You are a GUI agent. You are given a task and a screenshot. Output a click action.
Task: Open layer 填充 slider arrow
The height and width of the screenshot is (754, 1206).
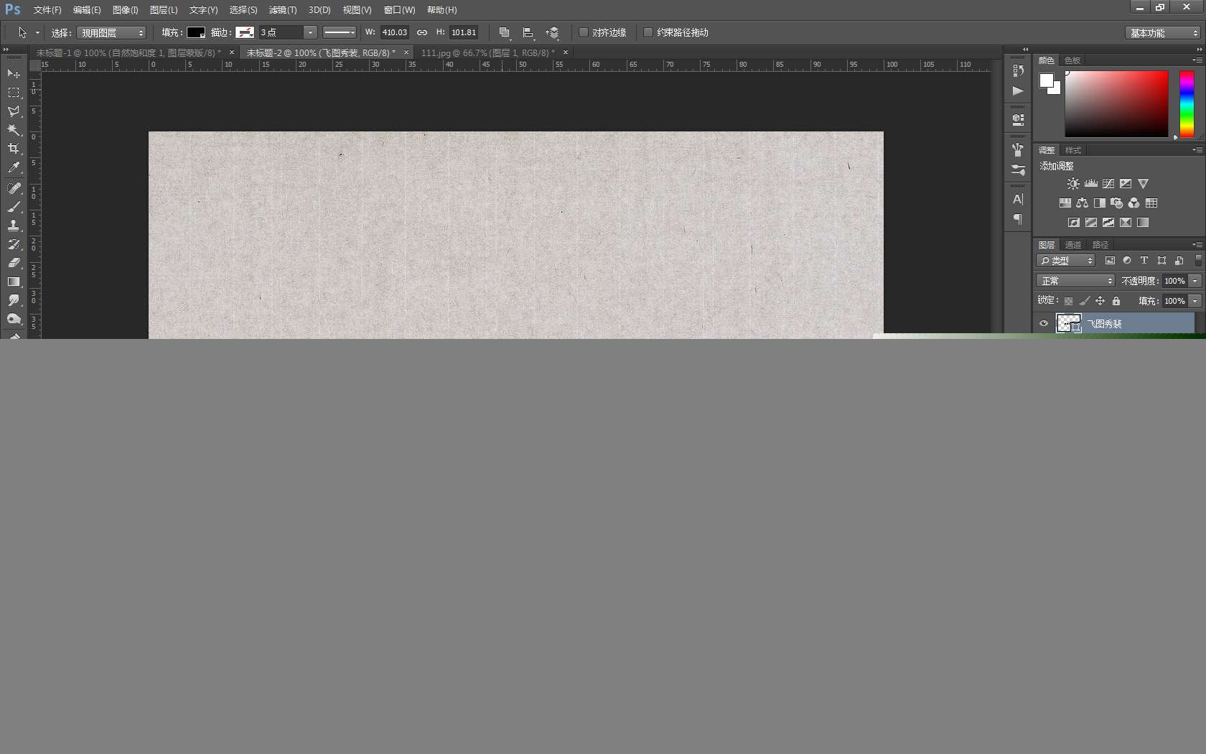pyautogui.click(x=1195, y=301)
